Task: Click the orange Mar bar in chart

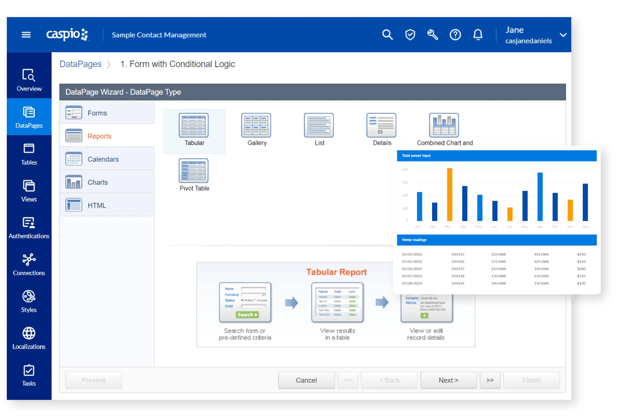Action: [449, 195]
